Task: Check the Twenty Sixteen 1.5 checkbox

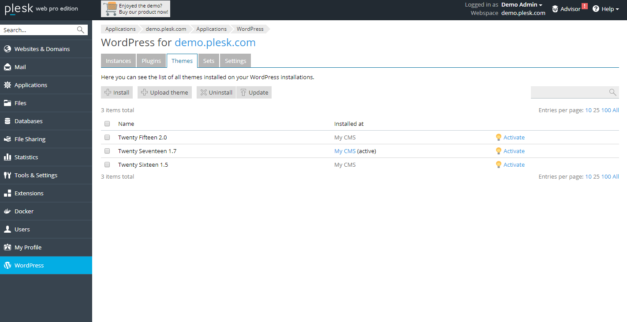Action: tap(107, 165)
